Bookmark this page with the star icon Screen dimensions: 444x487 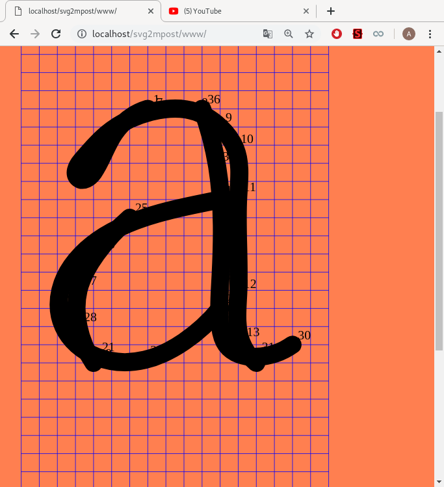pyautogui.click(x=309, y=34)
